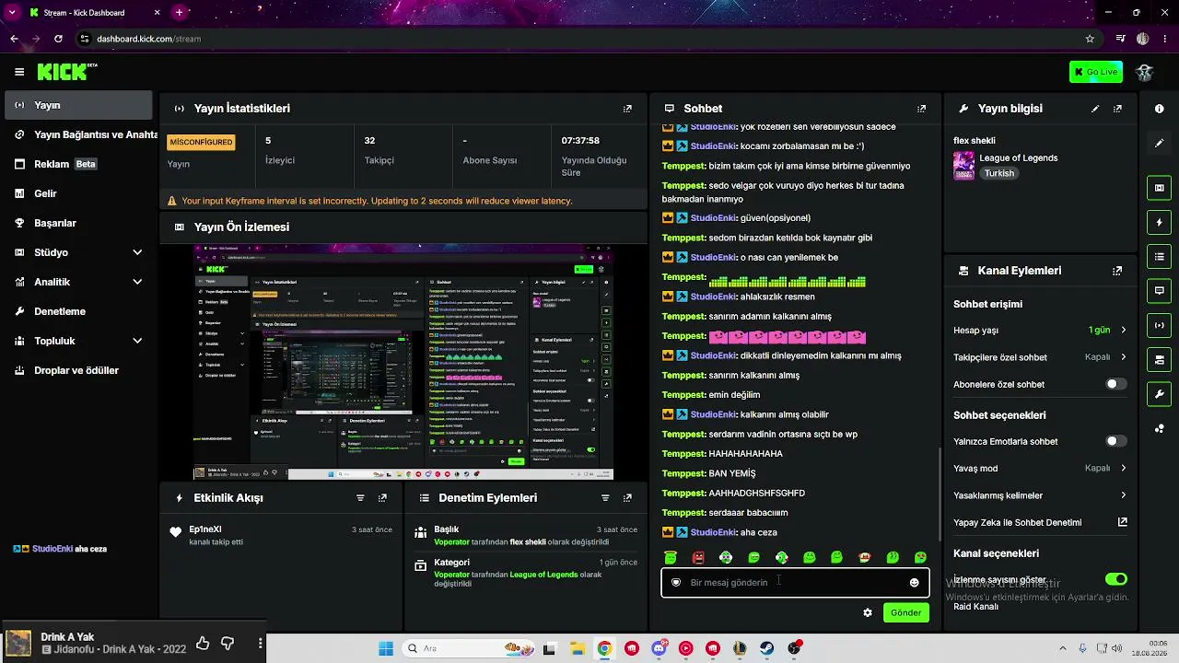Screen dimensions: 1179x663
Task: Disable the İzlenme sayısını göster toggle
Action: tap(1115, 579)
